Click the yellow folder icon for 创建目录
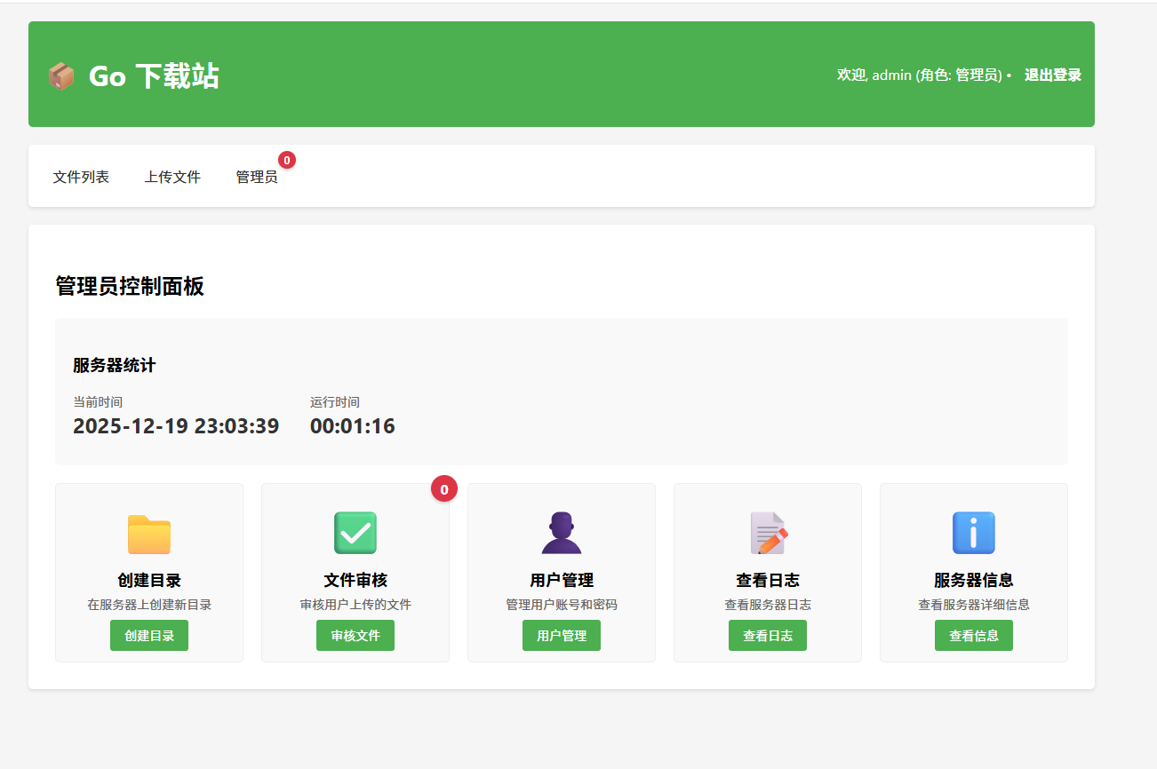This screenshot has width=1157, height=769. (x=149, y=534)
